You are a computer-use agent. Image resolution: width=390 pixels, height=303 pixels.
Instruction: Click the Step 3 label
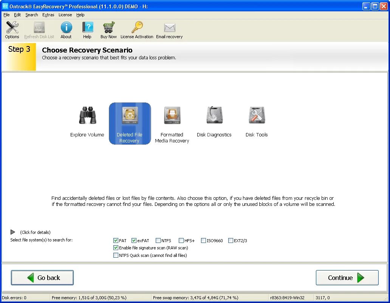point(19,49)
